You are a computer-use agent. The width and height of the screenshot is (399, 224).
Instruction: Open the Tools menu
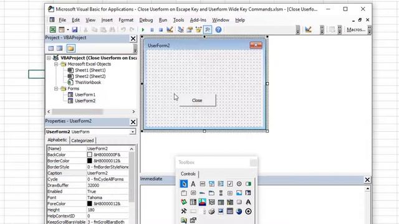179,20
